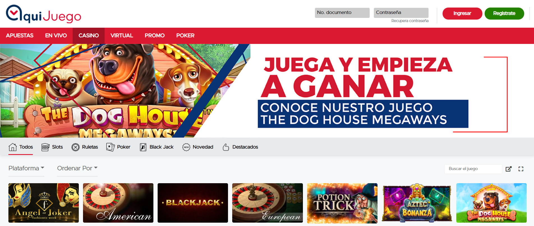Select the CASINO menu item
Screen dimensions: 534x226
pyautogui.click(x=89, y=36)
